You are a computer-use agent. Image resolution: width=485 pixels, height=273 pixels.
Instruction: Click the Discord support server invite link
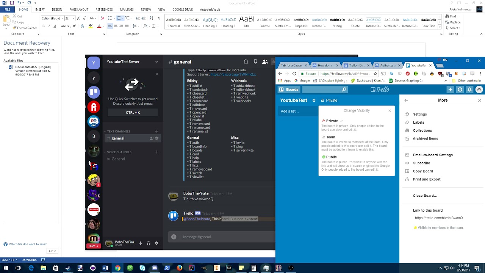pos(233,74)
